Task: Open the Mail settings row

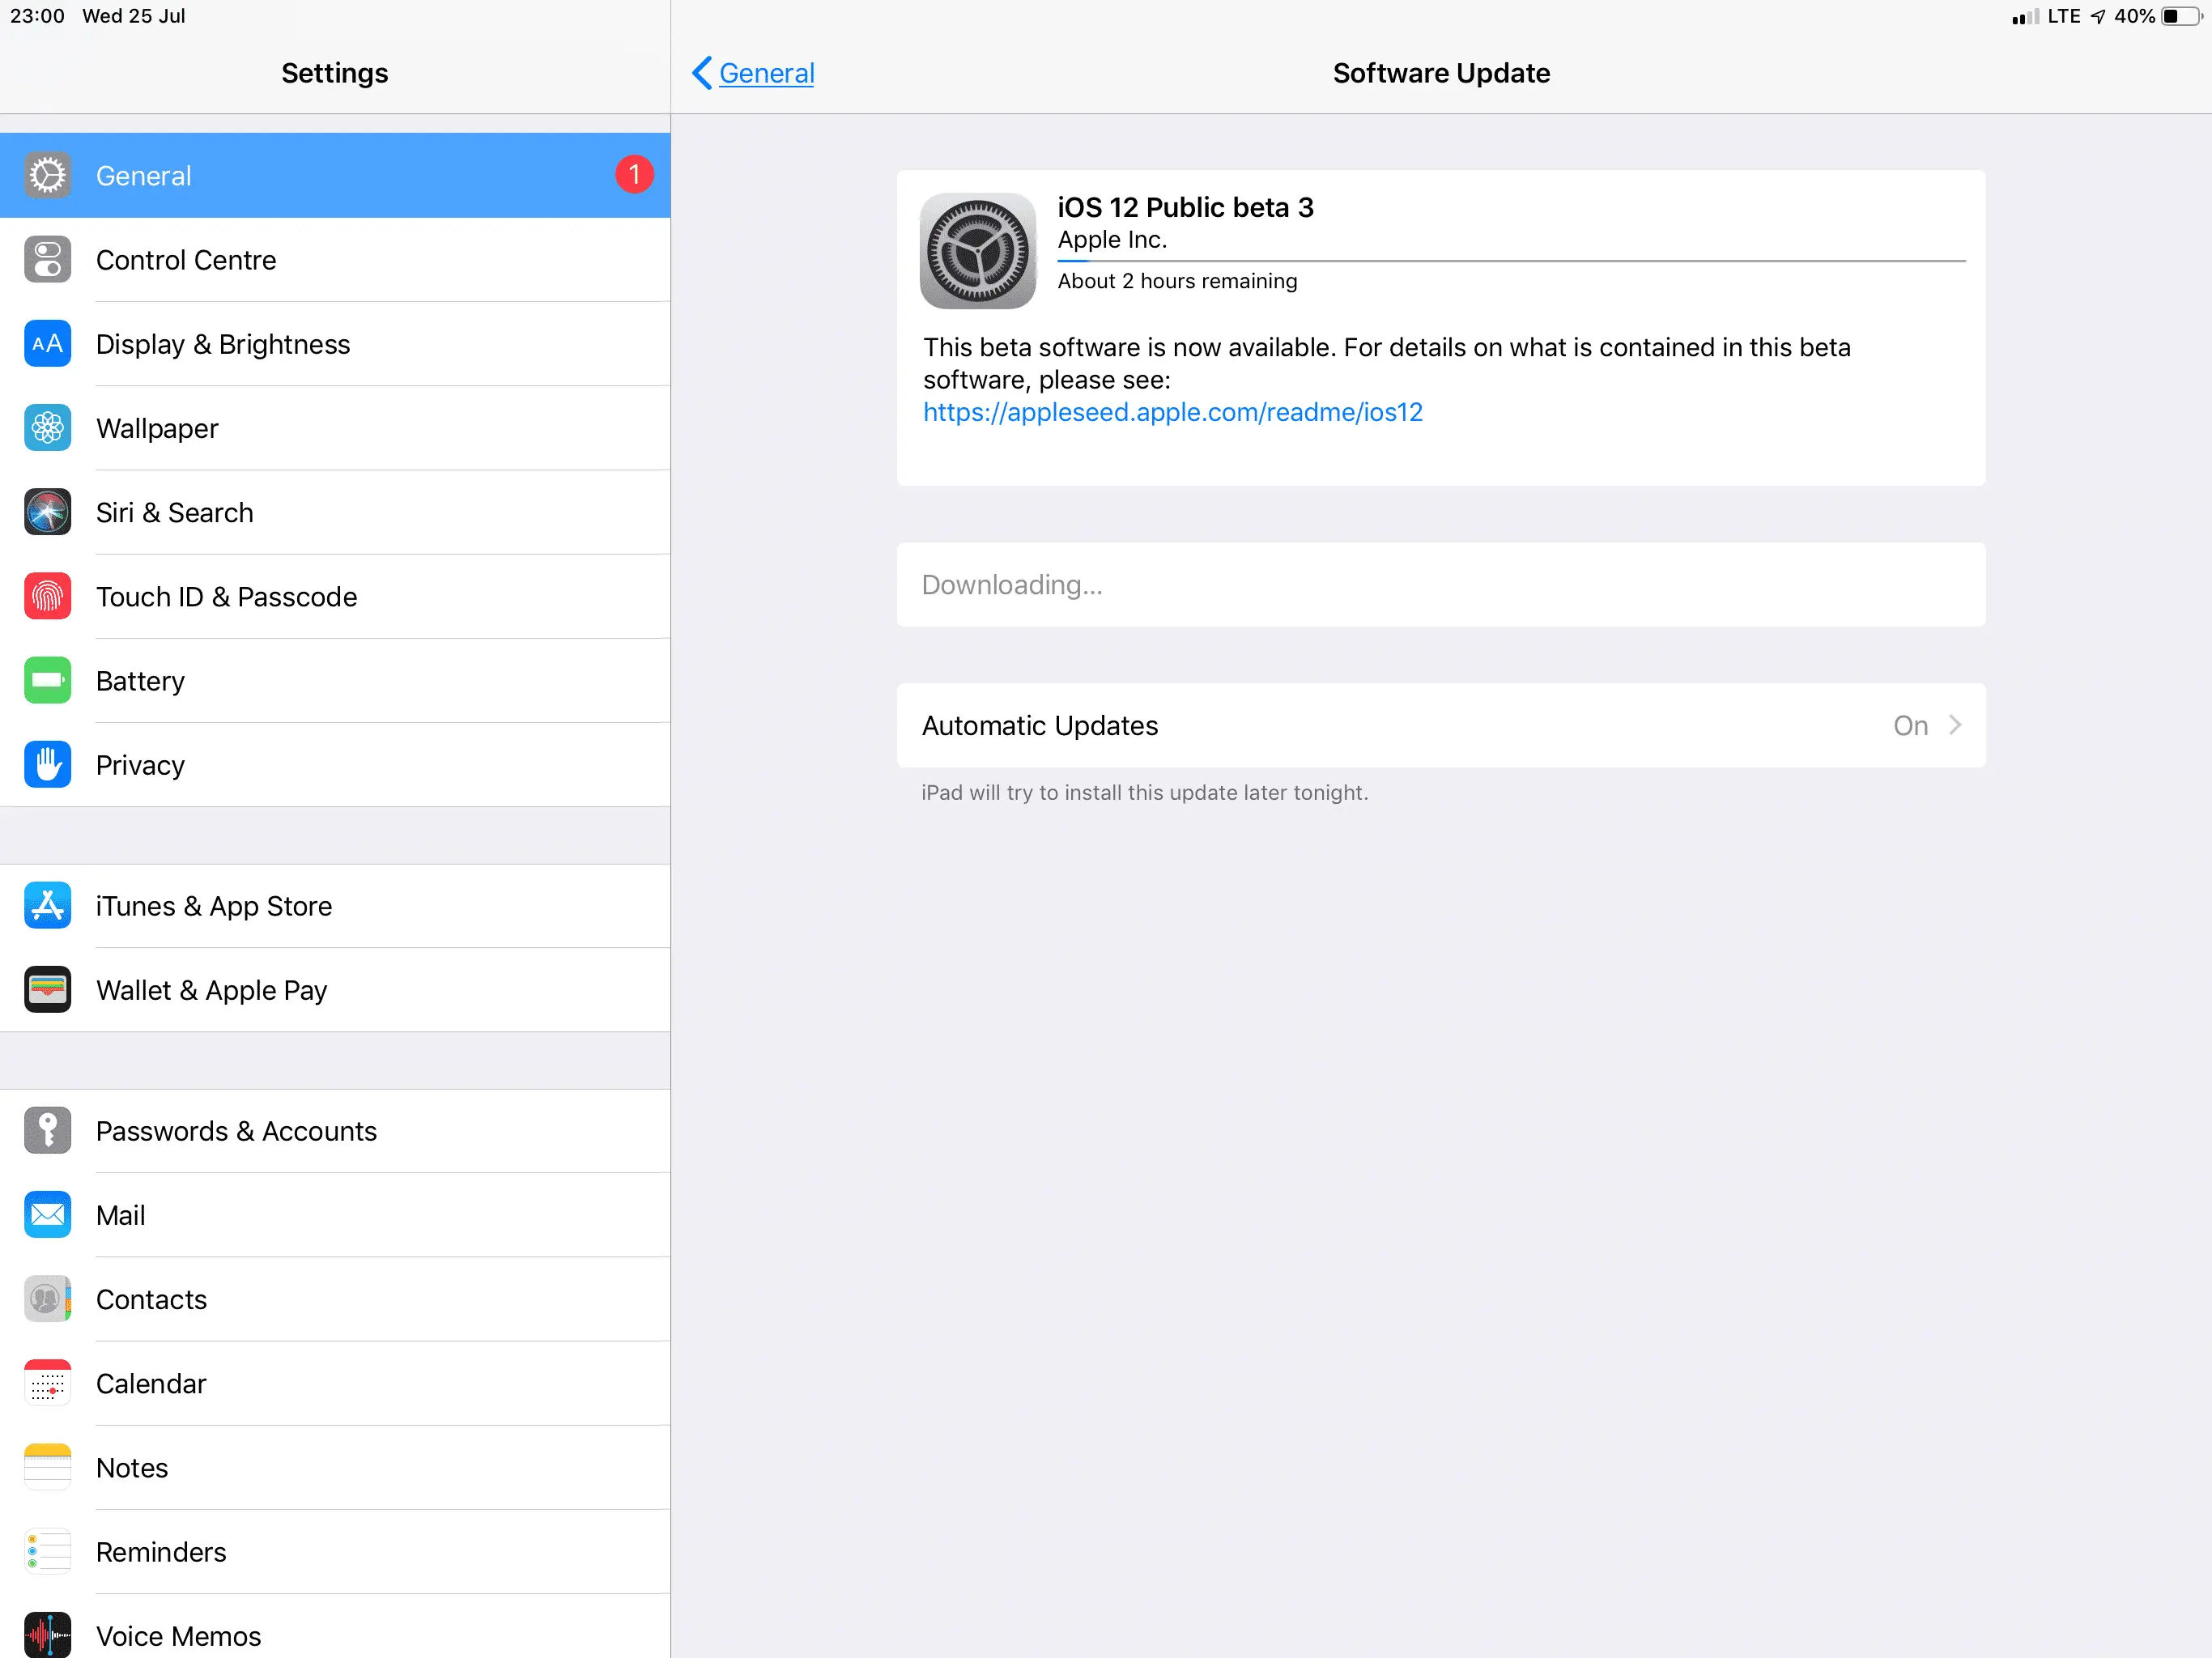Action: [x=334, y=1215]
